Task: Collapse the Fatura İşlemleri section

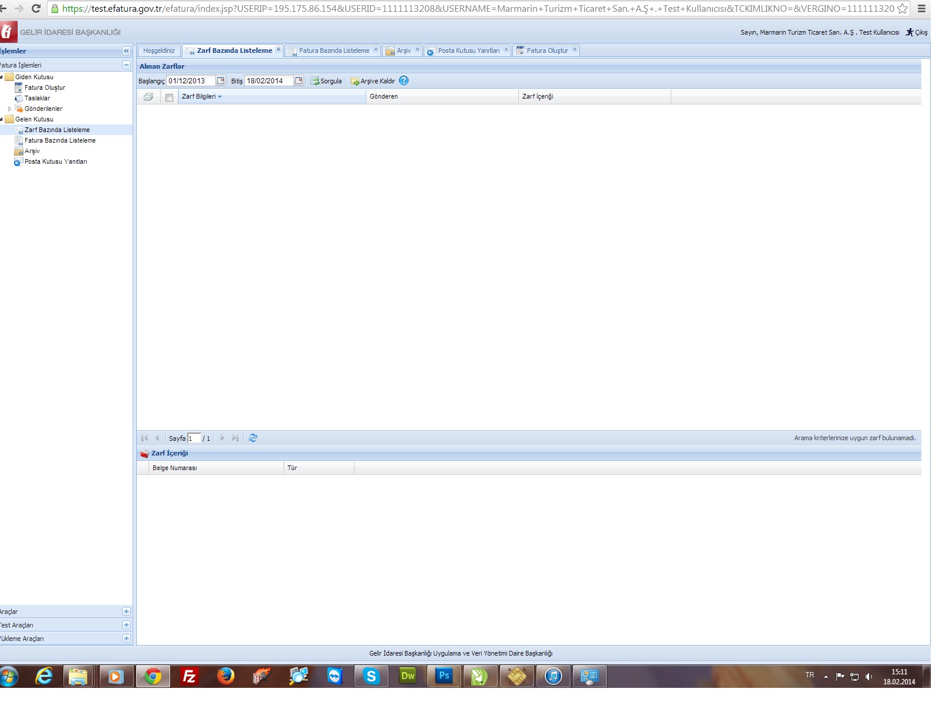Action: [x=126, y=65]
